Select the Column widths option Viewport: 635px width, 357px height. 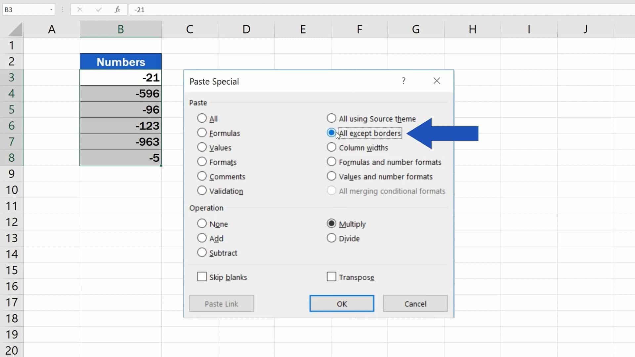click(x=331, y=147)
